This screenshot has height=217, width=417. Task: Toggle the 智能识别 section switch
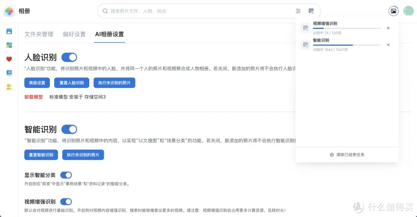(x=69, y=130)
